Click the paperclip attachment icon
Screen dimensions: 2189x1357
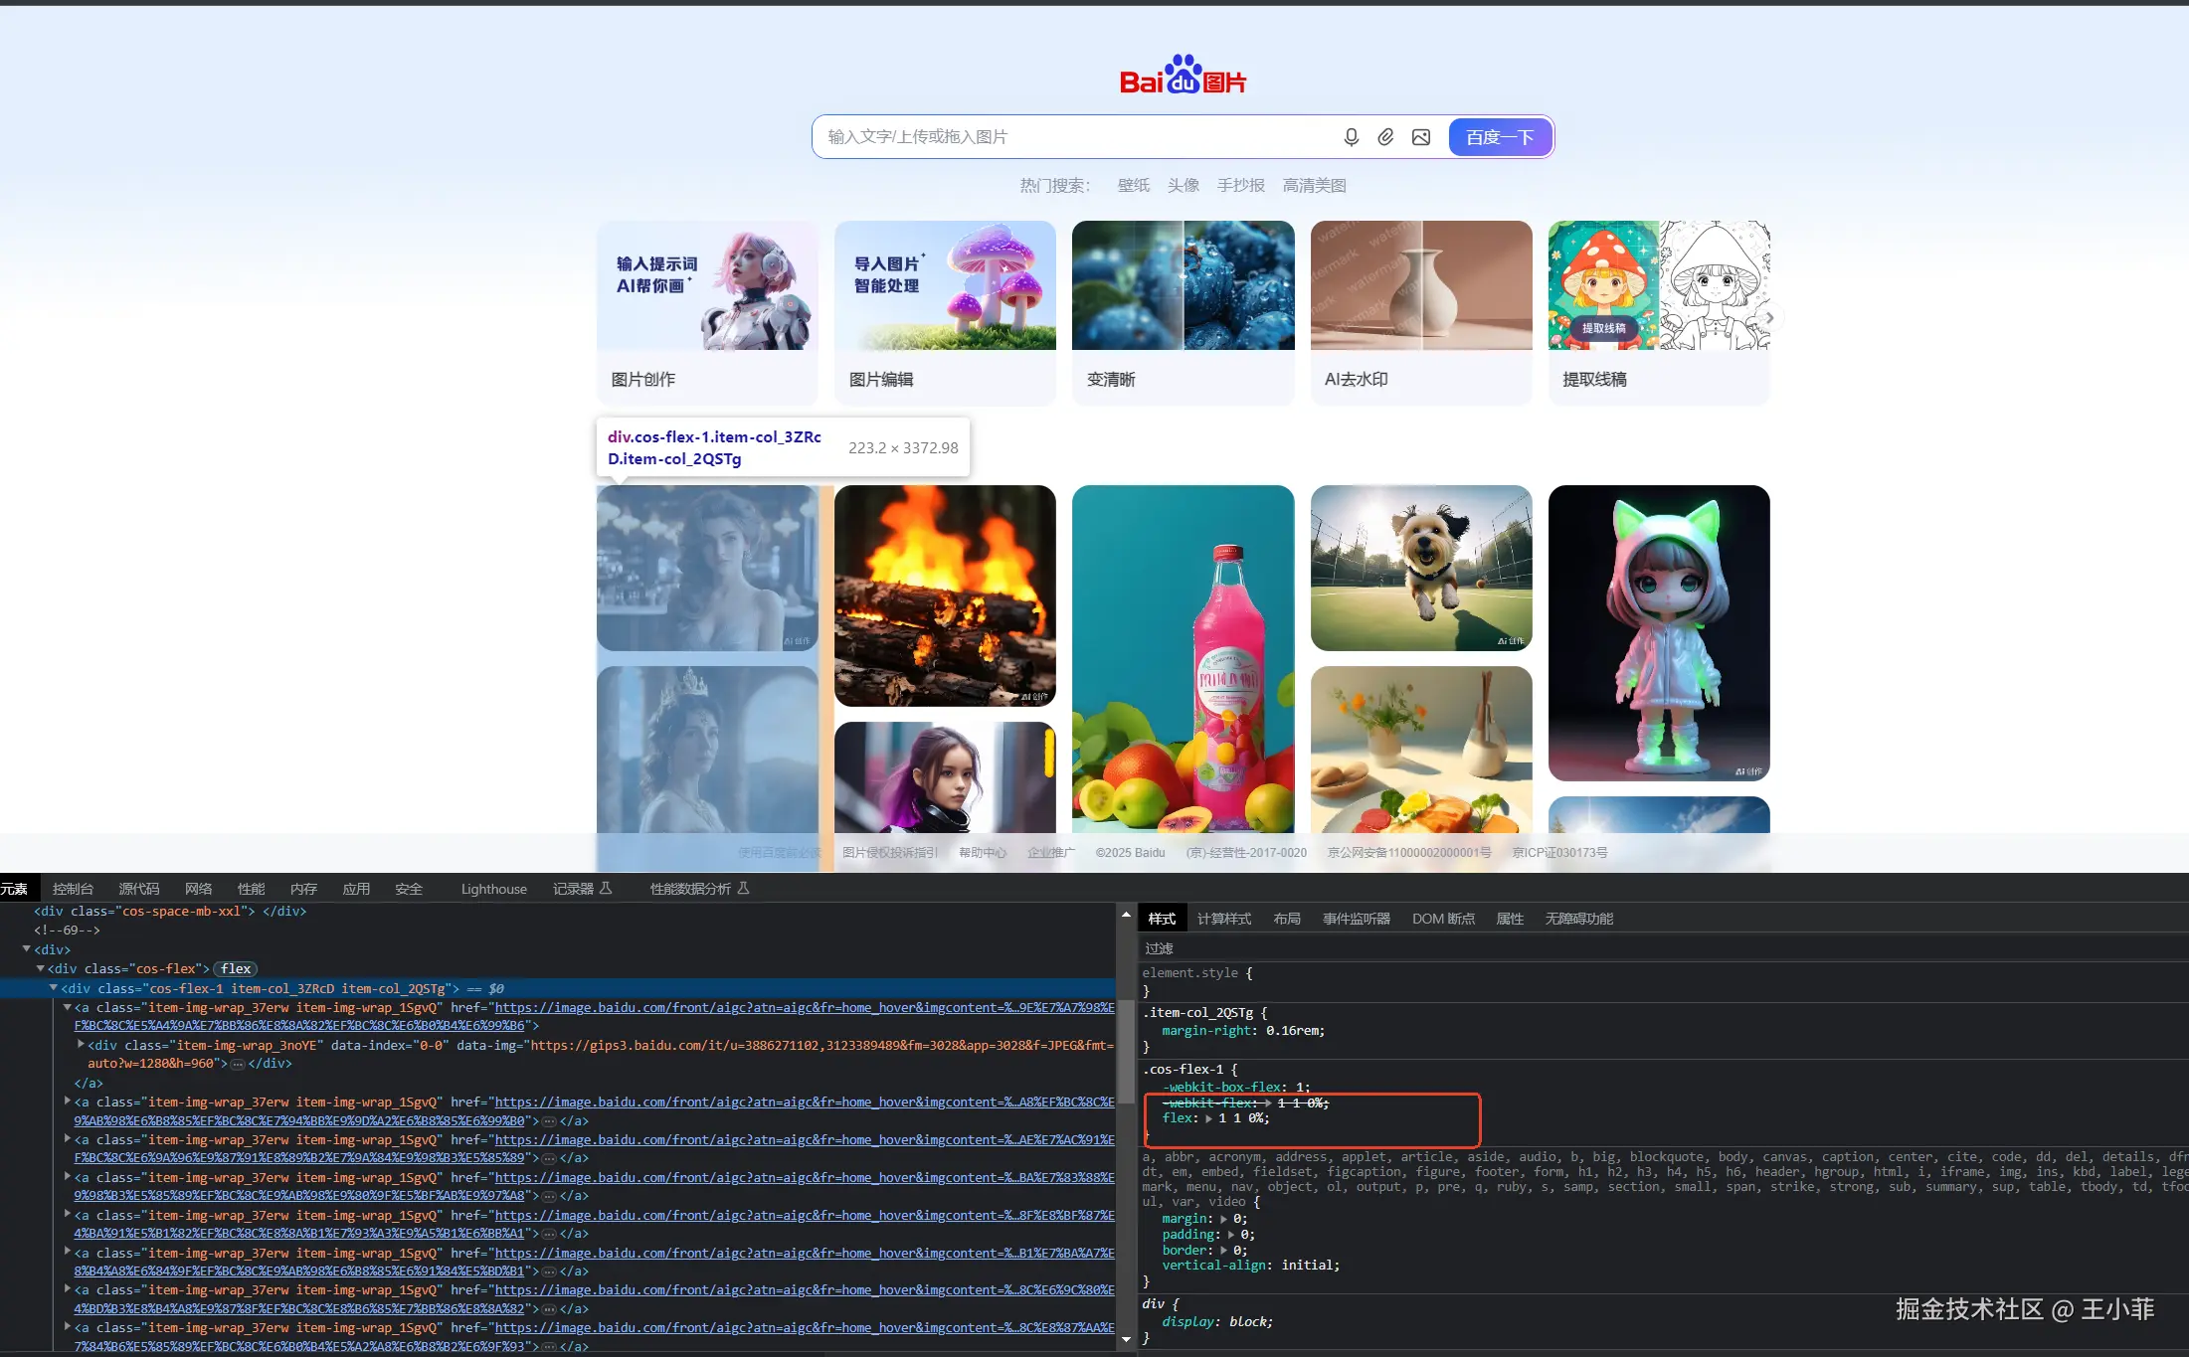pyautogui.click(x=1385, y=137)
